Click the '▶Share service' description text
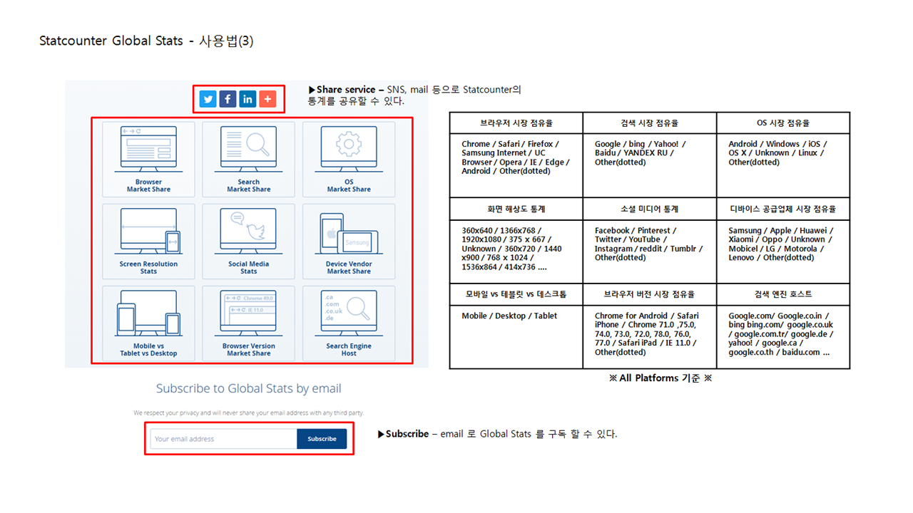This screenshot has height=513, width=913. pyautogui.click(x=414, y=95)
